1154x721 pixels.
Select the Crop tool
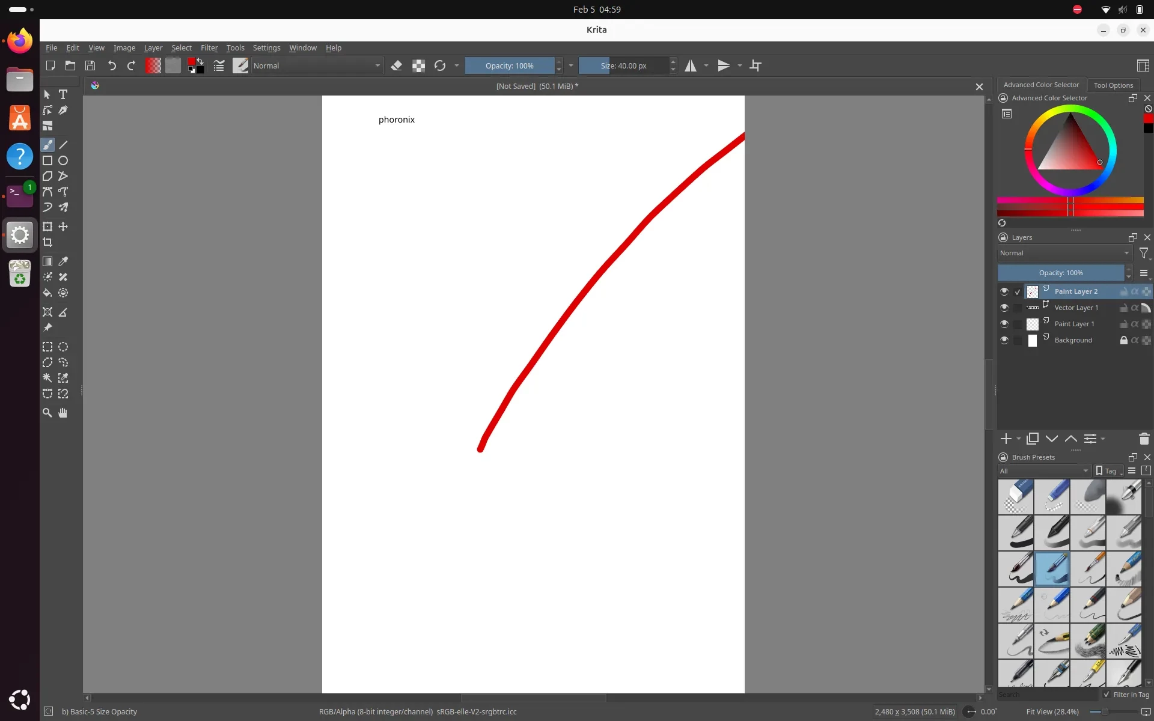point(47,243)
